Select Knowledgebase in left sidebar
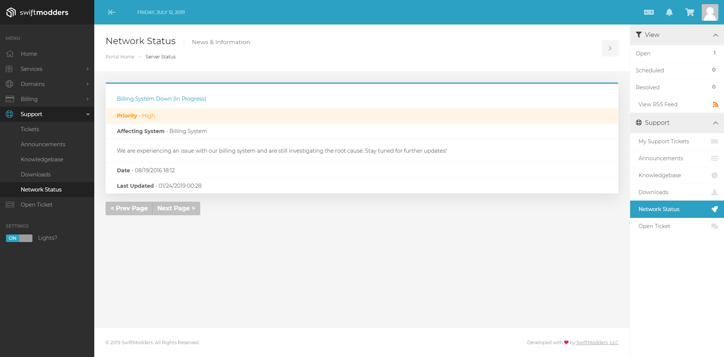Viewport: 724px width, 357px height. tap(42, 159)
